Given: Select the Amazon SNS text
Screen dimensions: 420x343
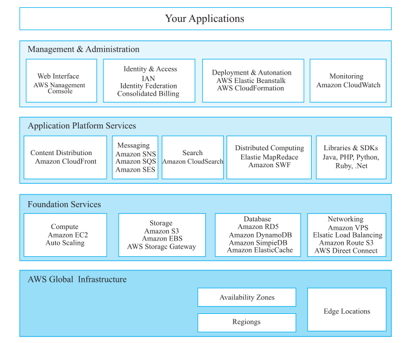Looking at the screenshot, I should [x=136, y=154].
